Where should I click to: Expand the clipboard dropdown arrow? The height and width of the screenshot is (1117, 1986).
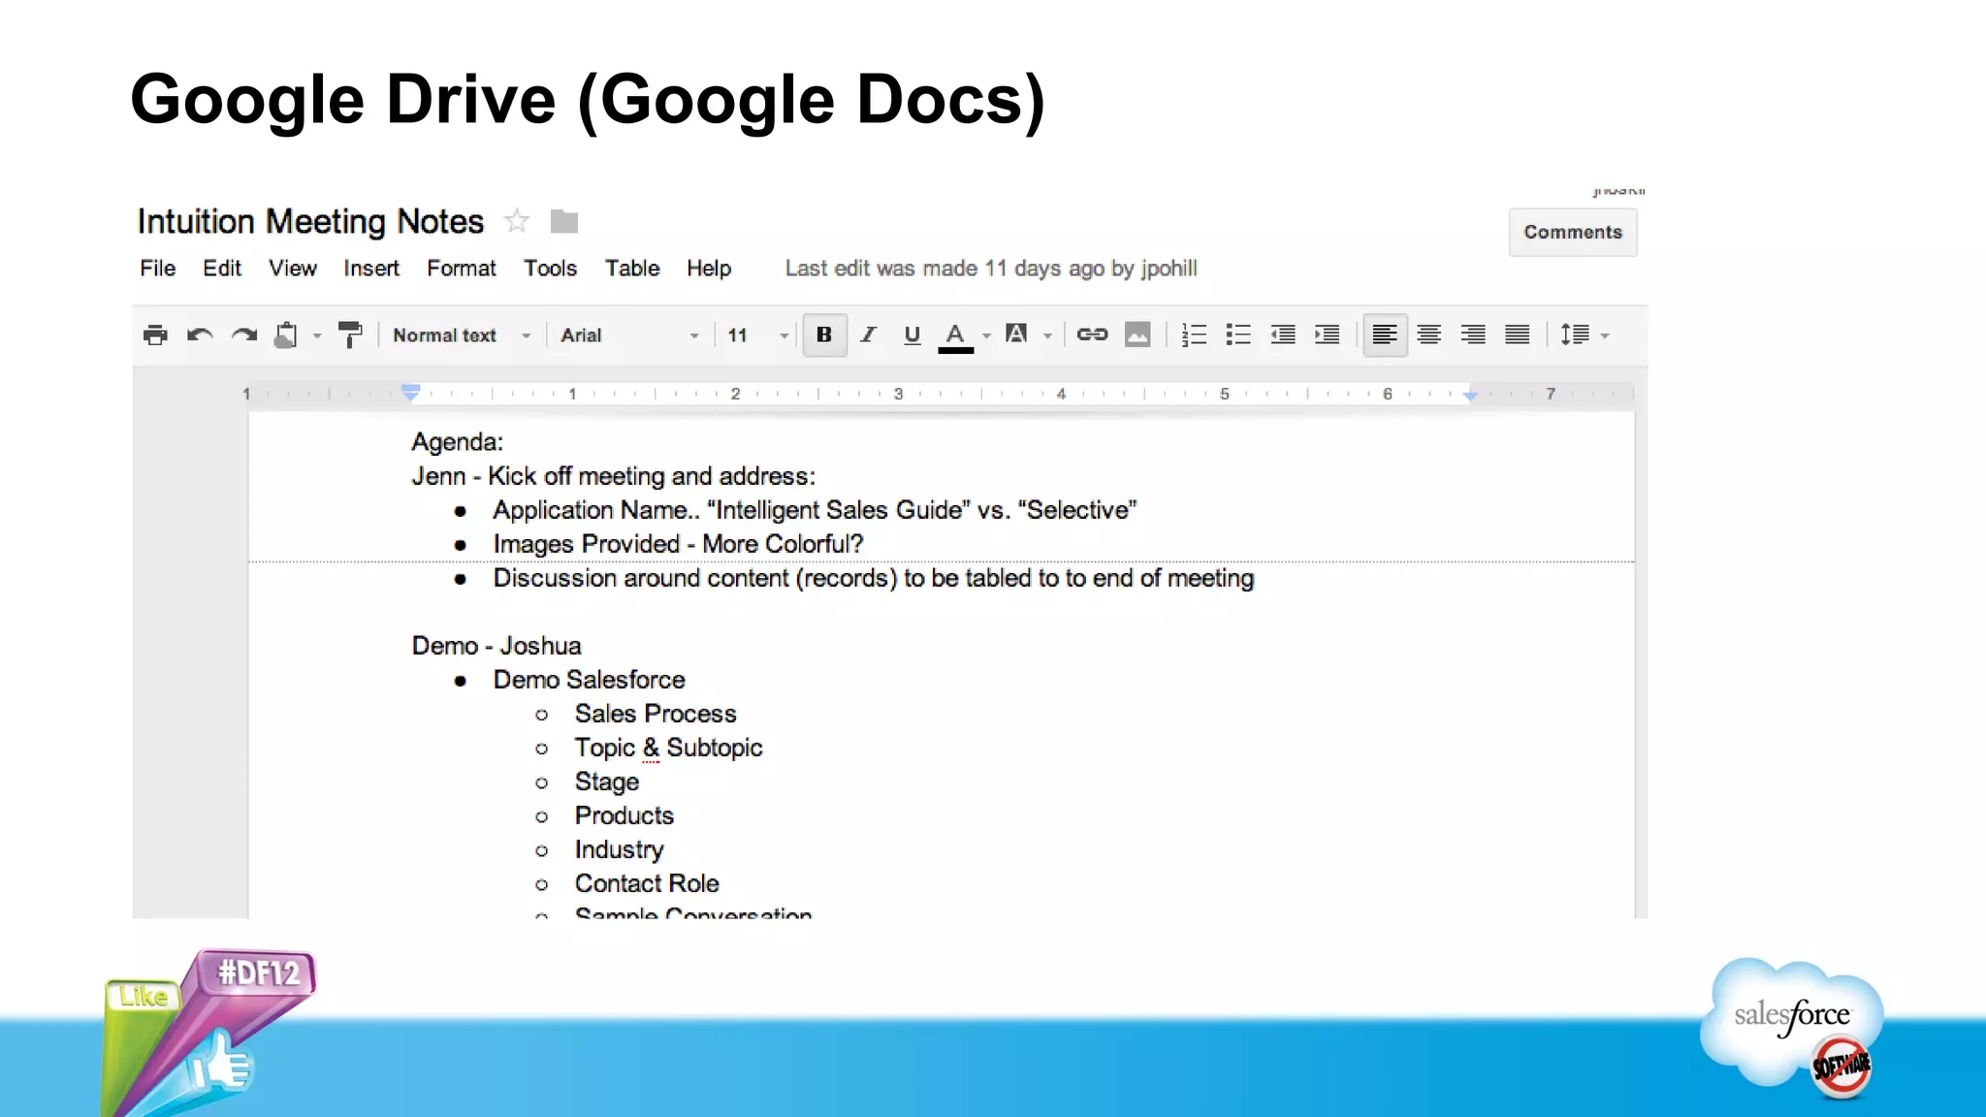coord(317,336)
